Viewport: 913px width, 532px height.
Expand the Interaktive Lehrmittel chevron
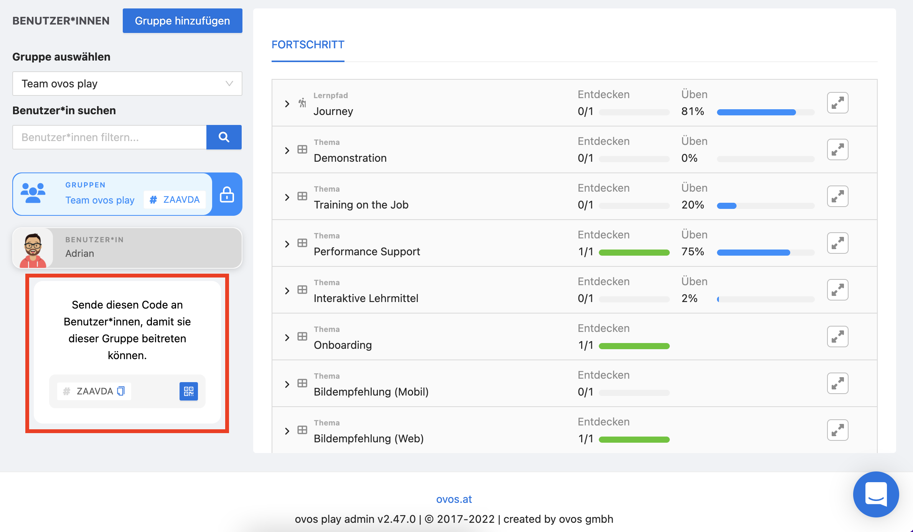[287, 291]
